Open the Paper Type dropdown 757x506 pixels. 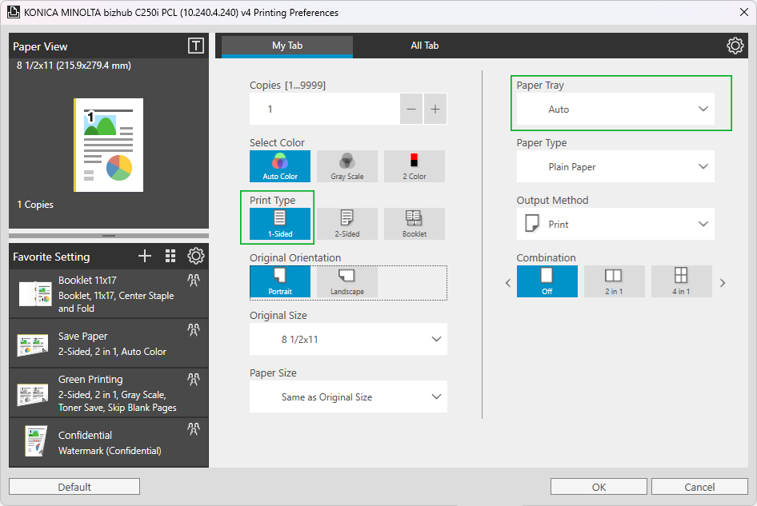click(x=615, y=167)
